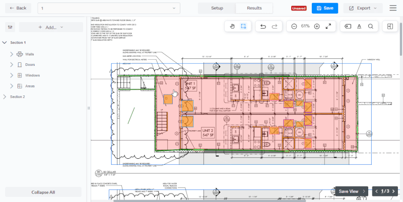Select the text annotation tool
The image size is (403, 202).
pos(359,26)
